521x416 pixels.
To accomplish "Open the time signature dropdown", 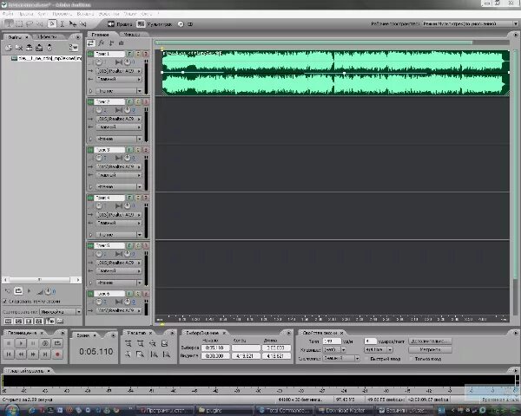I will click(x=379, y=349).
